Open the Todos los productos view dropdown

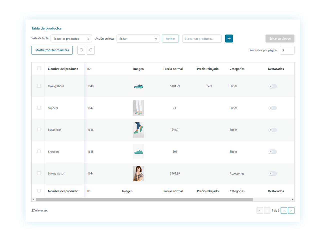71,39
